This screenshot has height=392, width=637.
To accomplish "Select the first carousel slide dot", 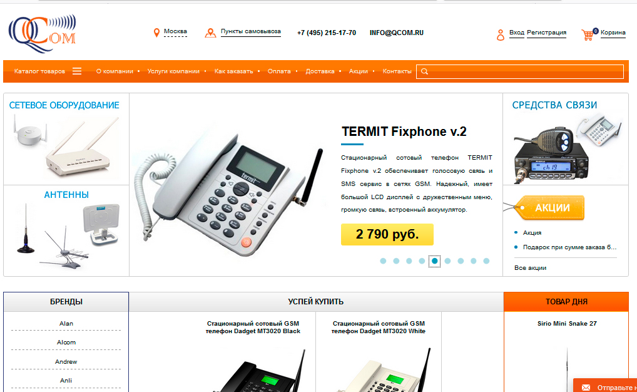I will pos(383,261).
